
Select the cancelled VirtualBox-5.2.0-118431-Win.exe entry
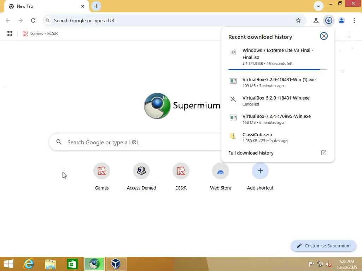click(278, 101)
